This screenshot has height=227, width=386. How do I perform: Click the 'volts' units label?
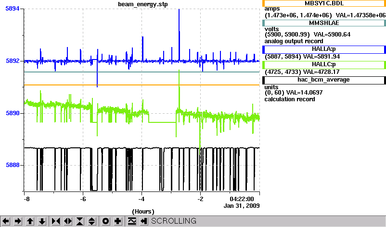271,29
